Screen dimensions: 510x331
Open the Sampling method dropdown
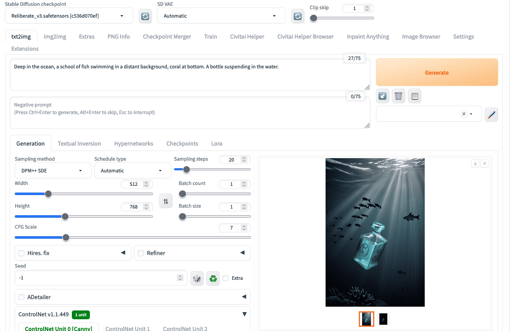tap(53, 171)
